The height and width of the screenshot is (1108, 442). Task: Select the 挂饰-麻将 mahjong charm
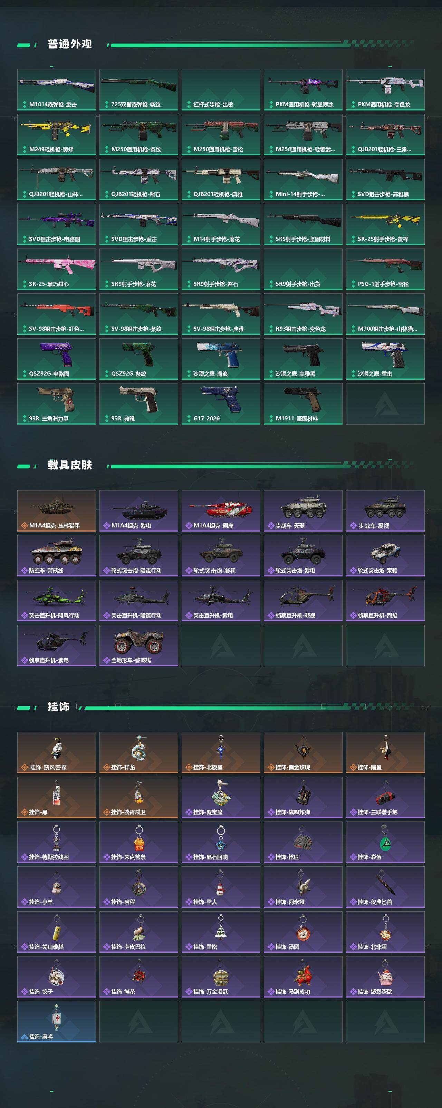coord(56,1022)
